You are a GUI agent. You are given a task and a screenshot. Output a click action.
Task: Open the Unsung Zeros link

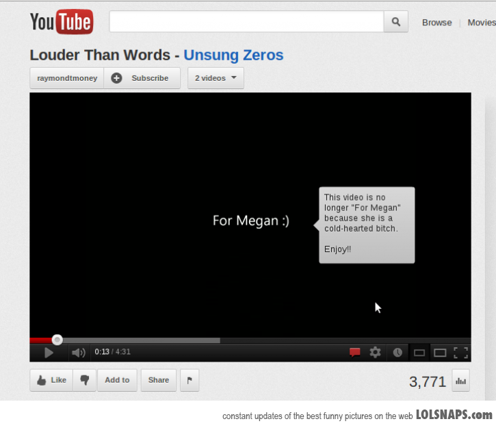[233, 55]
